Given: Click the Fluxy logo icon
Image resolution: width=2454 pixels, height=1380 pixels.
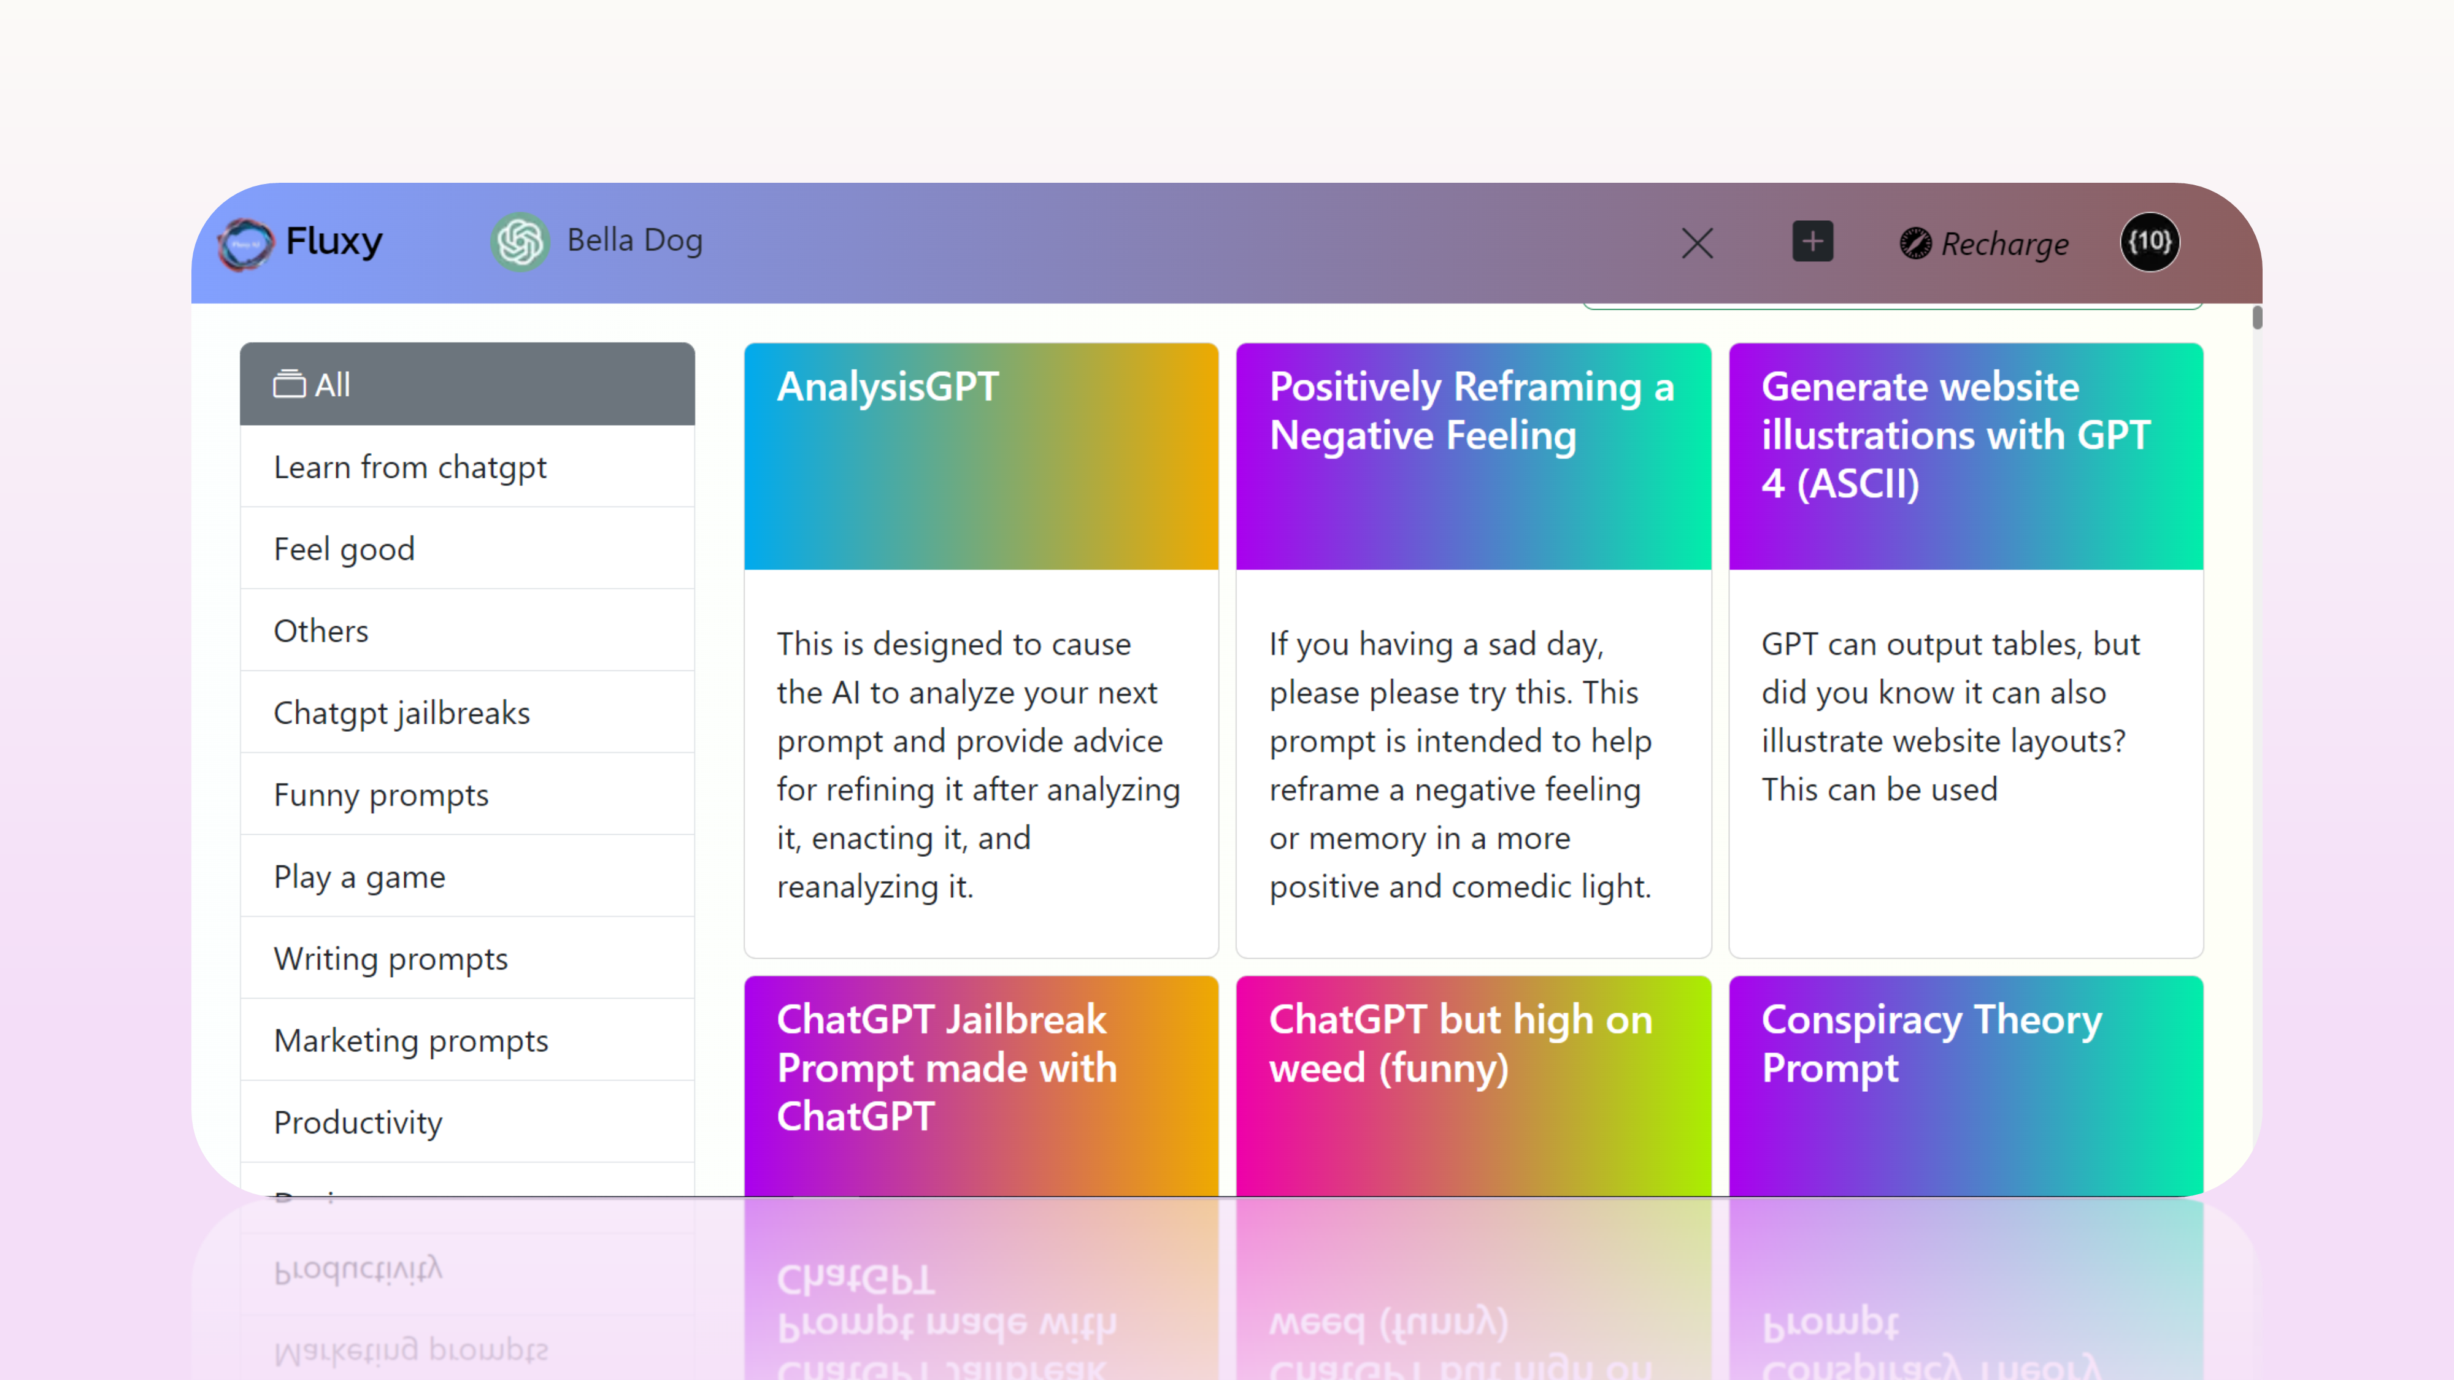Looking at the screenshot, I should coord(246,244).
